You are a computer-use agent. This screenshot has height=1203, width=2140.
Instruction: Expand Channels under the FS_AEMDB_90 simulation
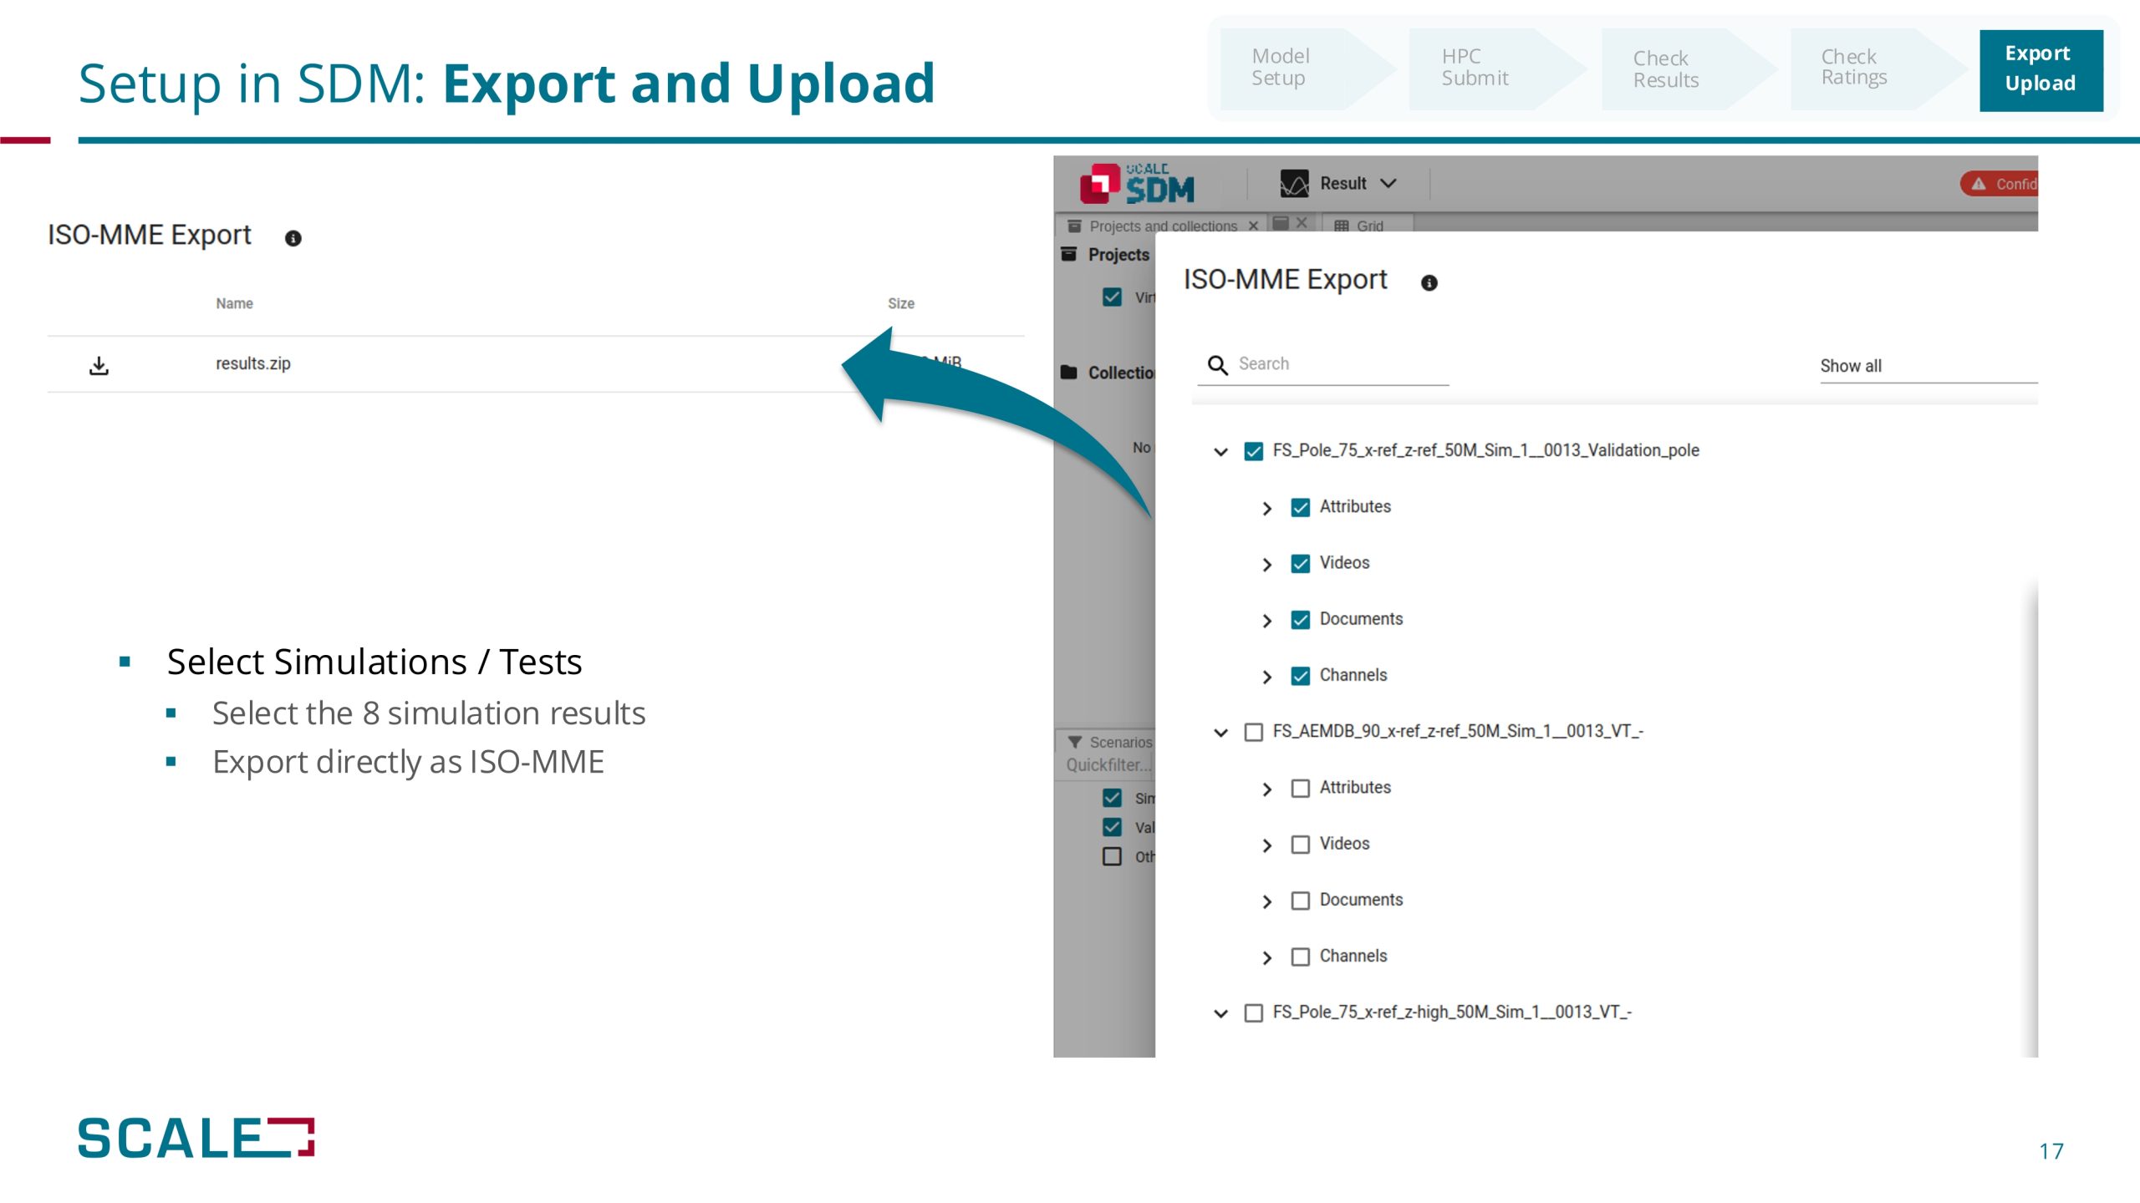[1267, 957]
